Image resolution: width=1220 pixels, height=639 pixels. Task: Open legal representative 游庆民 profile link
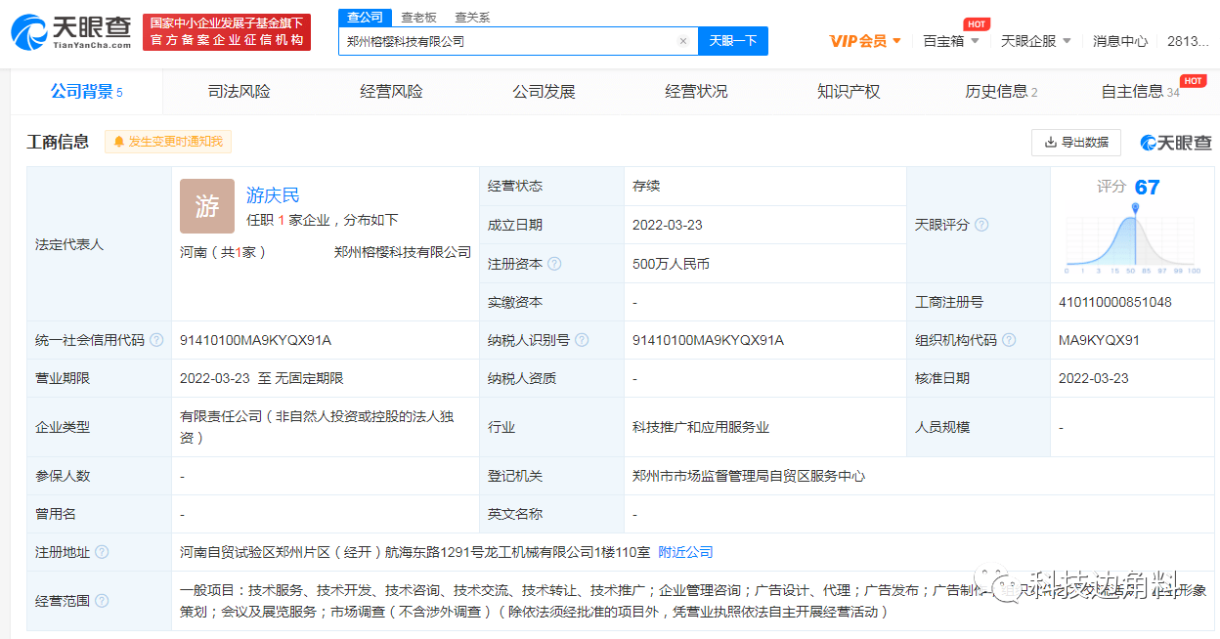coord(273,195)
